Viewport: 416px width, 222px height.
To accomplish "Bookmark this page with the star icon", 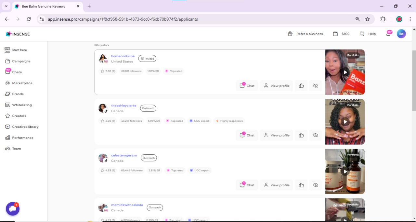I will point(368,19).
